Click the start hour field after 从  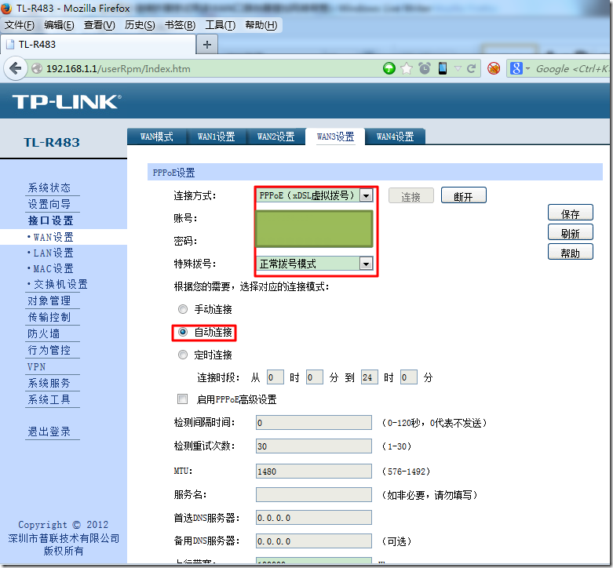coord(275,377)
